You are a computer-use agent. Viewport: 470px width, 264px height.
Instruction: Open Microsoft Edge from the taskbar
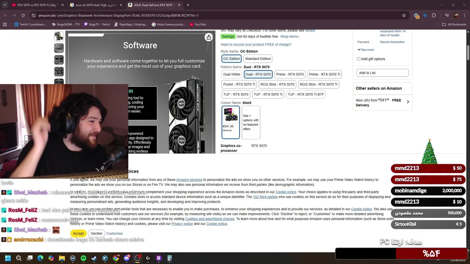tap(40, 258)
